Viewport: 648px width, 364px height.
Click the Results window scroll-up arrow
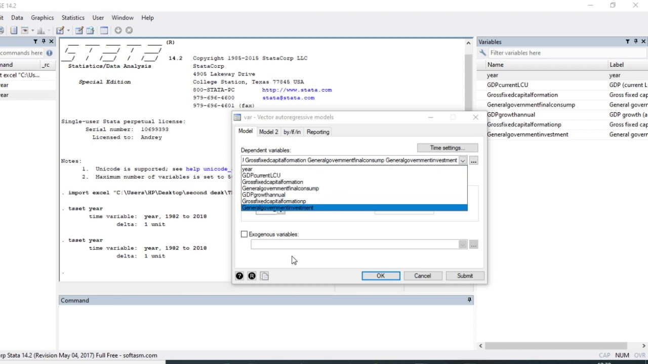[468, 43]
